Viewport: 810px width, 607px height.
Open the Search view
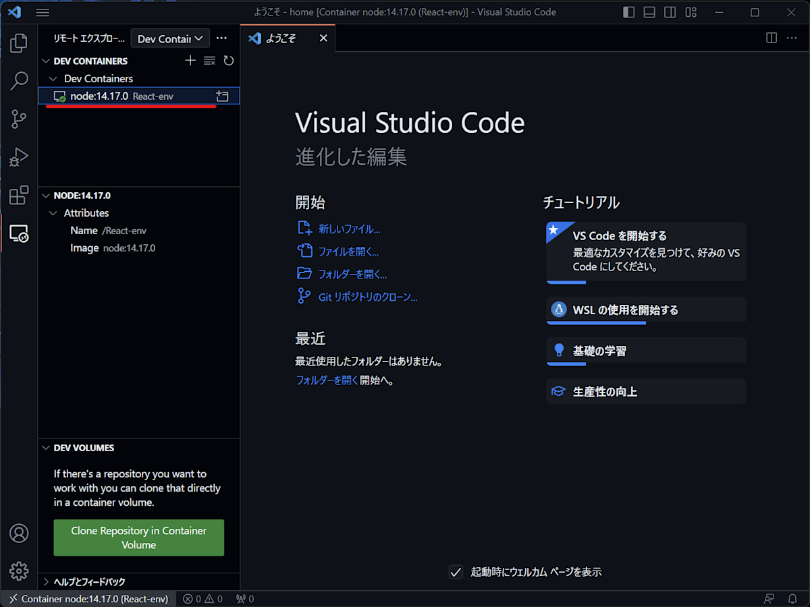tap(18, 80)
